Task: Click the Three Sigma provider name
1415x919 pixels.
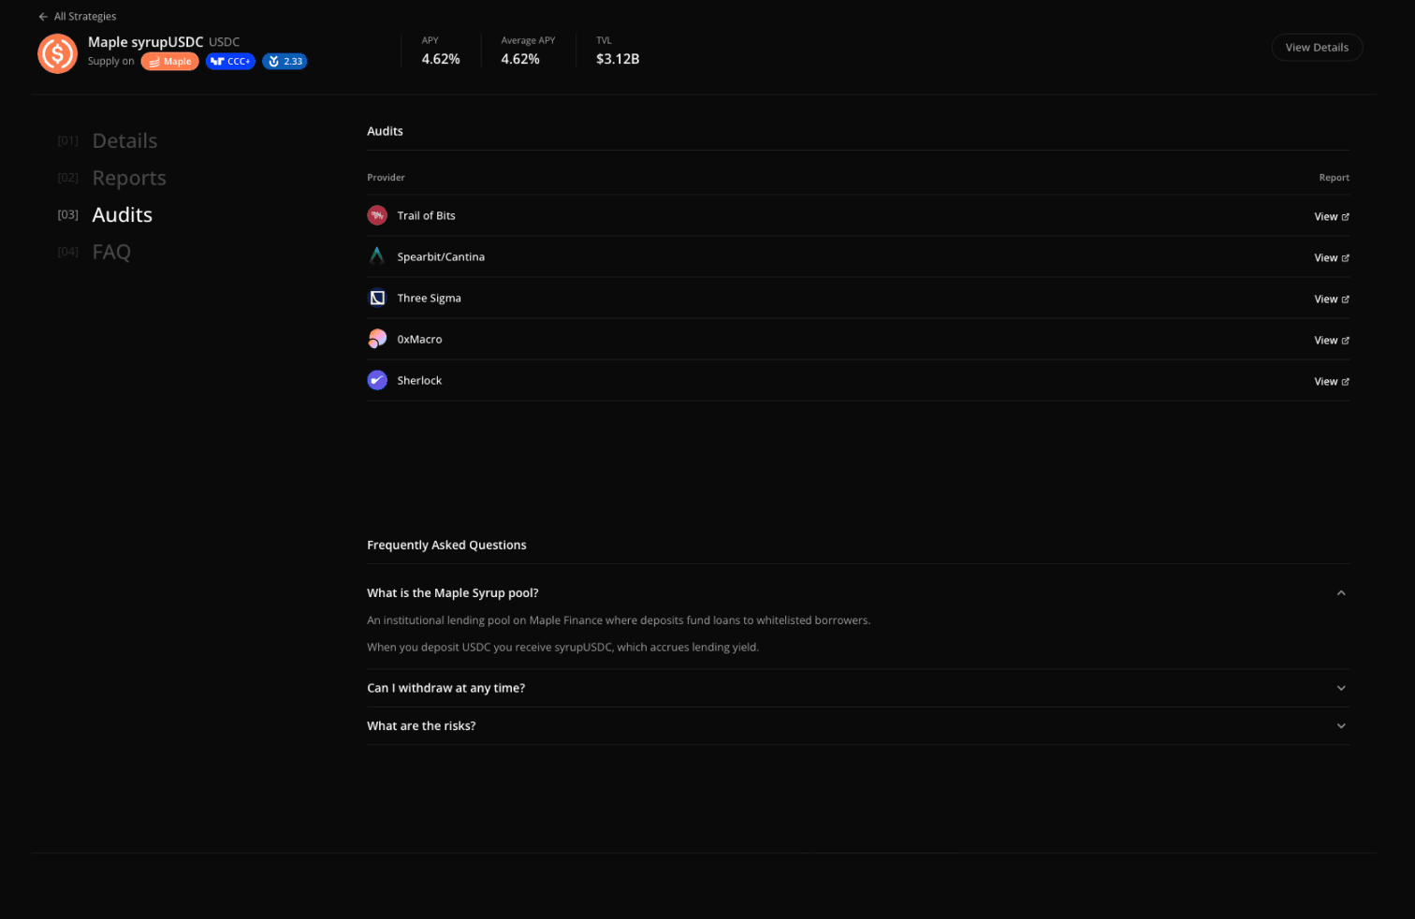Action: click(429, 299)
